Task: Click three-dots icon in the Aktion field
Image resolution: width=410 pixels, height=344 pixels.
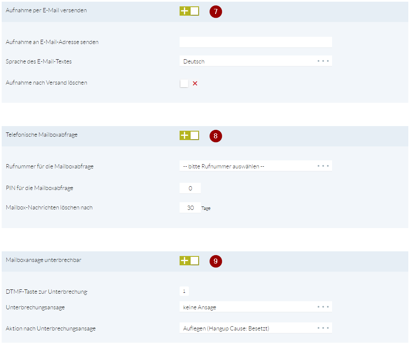Action: [x=323, y=328]
